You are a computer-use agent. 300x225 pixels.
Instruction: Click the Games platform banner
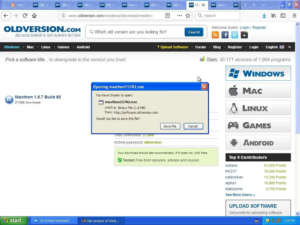pyautogui.click(x=258, y=125)
